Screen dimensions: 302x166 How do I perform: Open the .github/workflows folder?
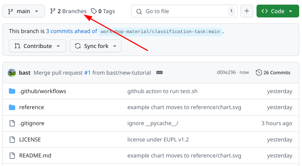point(43,91)
